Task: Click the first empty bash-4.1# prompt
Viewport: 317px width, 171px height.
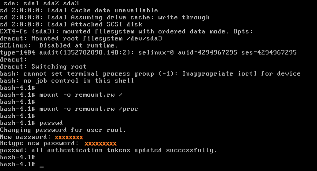Action: point(18,88)
